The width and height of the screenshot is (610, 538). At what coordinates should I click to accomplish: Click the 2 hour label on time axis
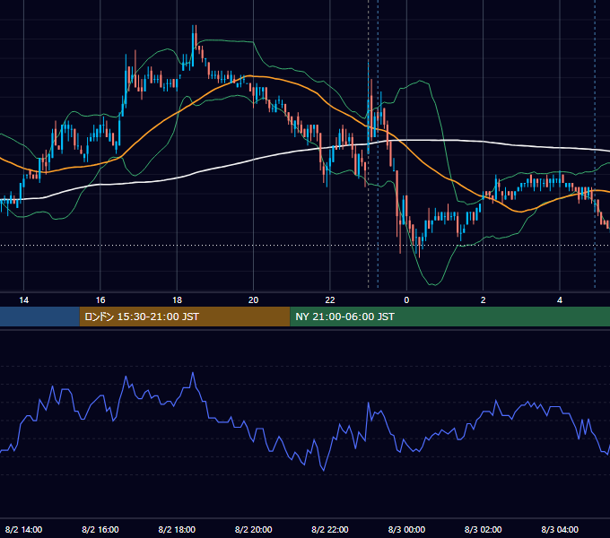pos(484,300)
